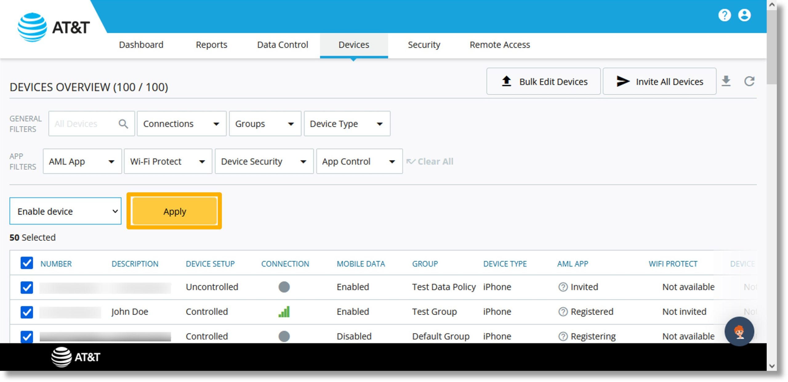Uncheck the Uncontrolled device row checkbox
The image size is (788, 382).
coord(27,288)
